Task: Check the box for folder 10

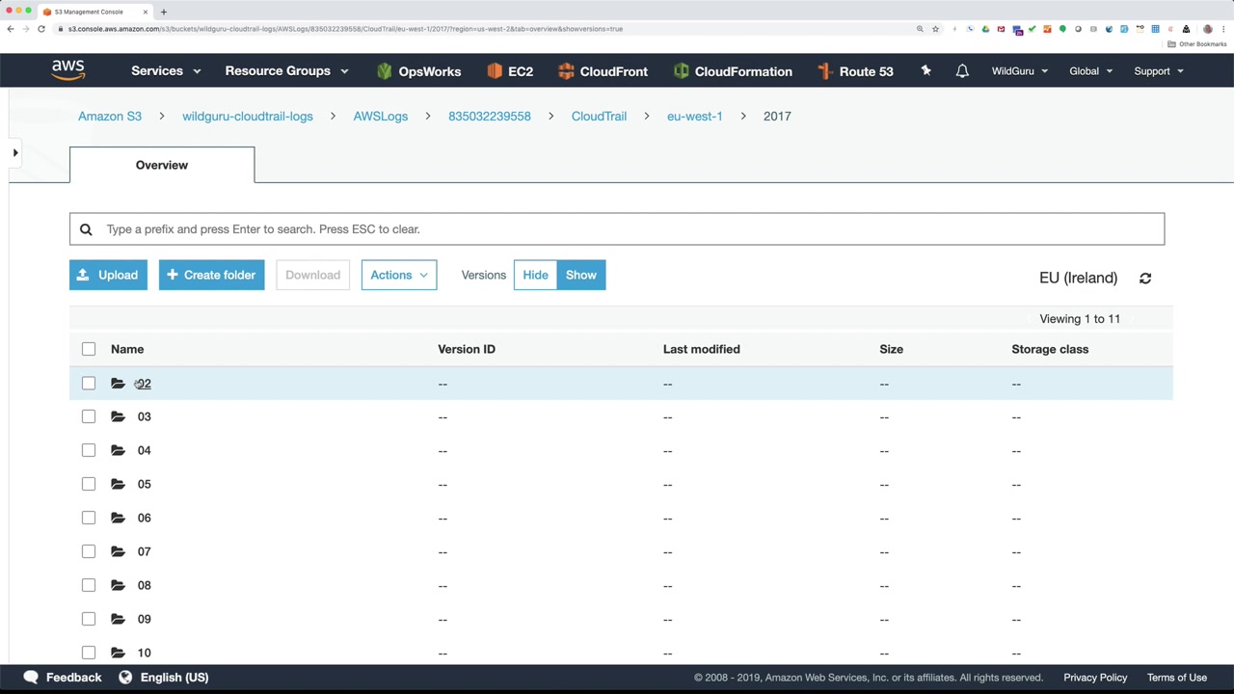Action: point(89,653)
